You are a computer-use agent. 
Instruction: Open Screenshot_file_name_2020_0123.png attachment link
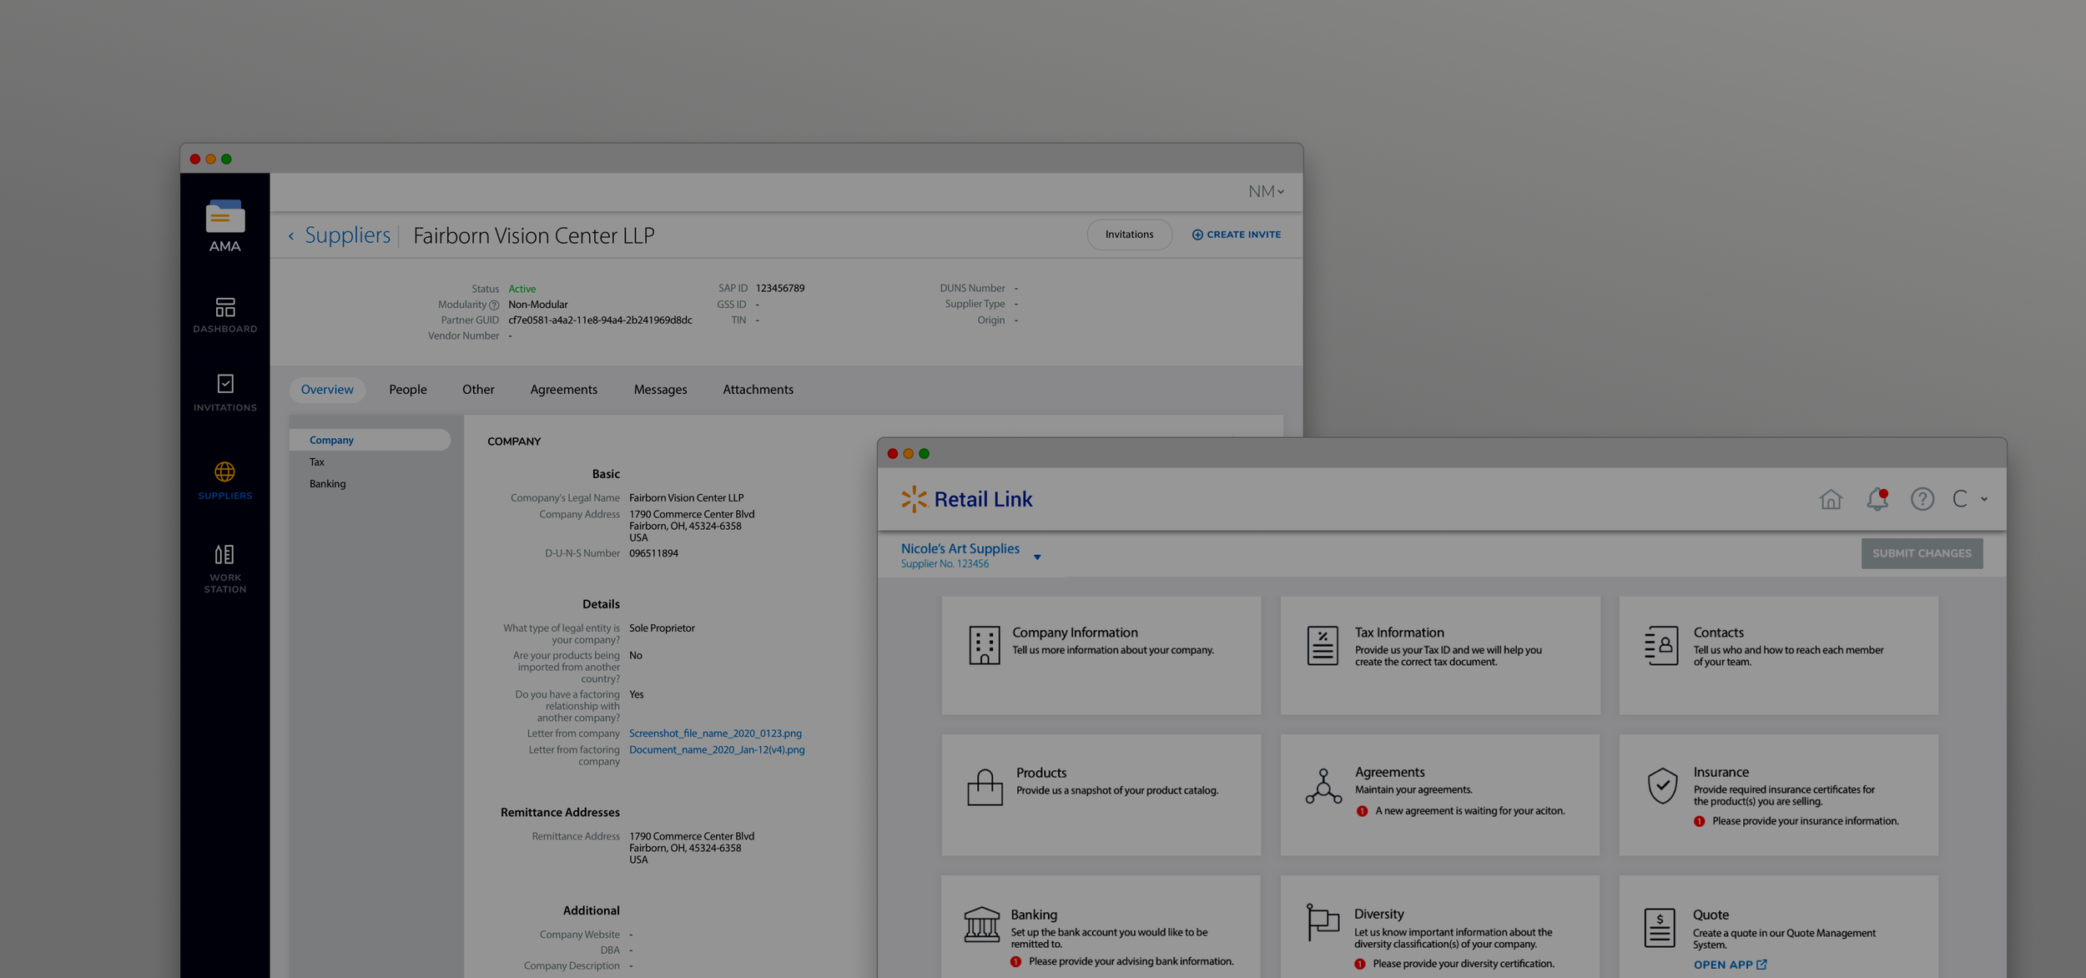click(715, 733)
